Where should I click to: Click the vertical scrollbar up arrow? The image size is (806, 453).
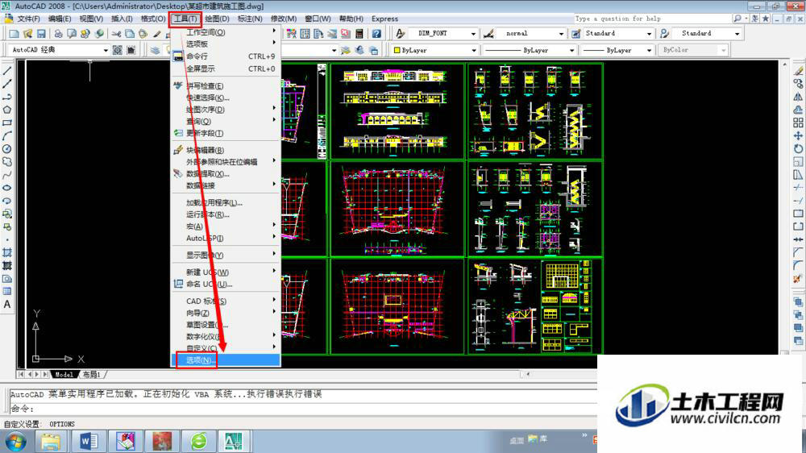coord(784,64)
